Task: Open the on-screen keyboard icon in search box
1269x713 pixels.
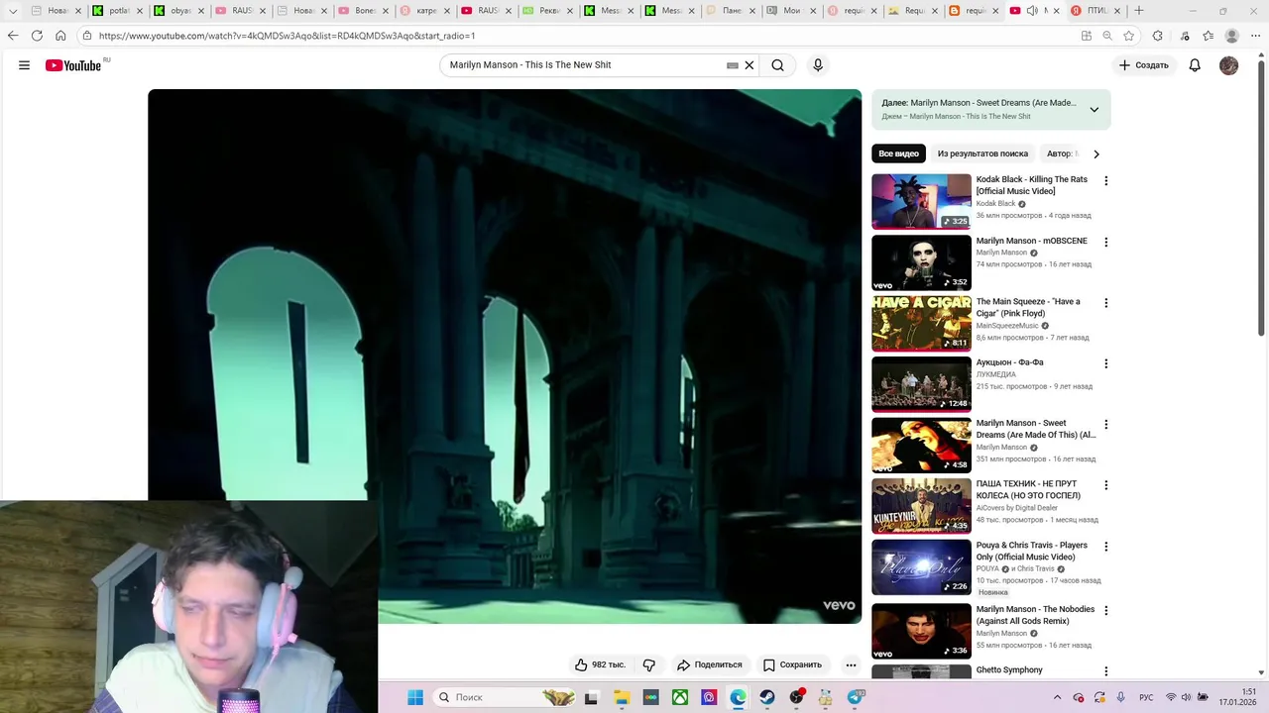Action: (x=733, y=65)
